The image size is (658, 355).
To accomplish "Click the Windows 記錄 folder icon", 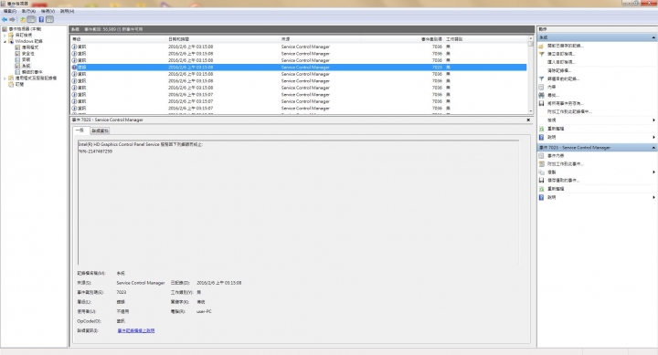I will [11, 41].
